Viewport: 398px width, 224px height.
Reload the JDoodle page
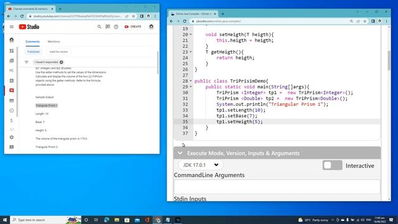pos(185,21)
